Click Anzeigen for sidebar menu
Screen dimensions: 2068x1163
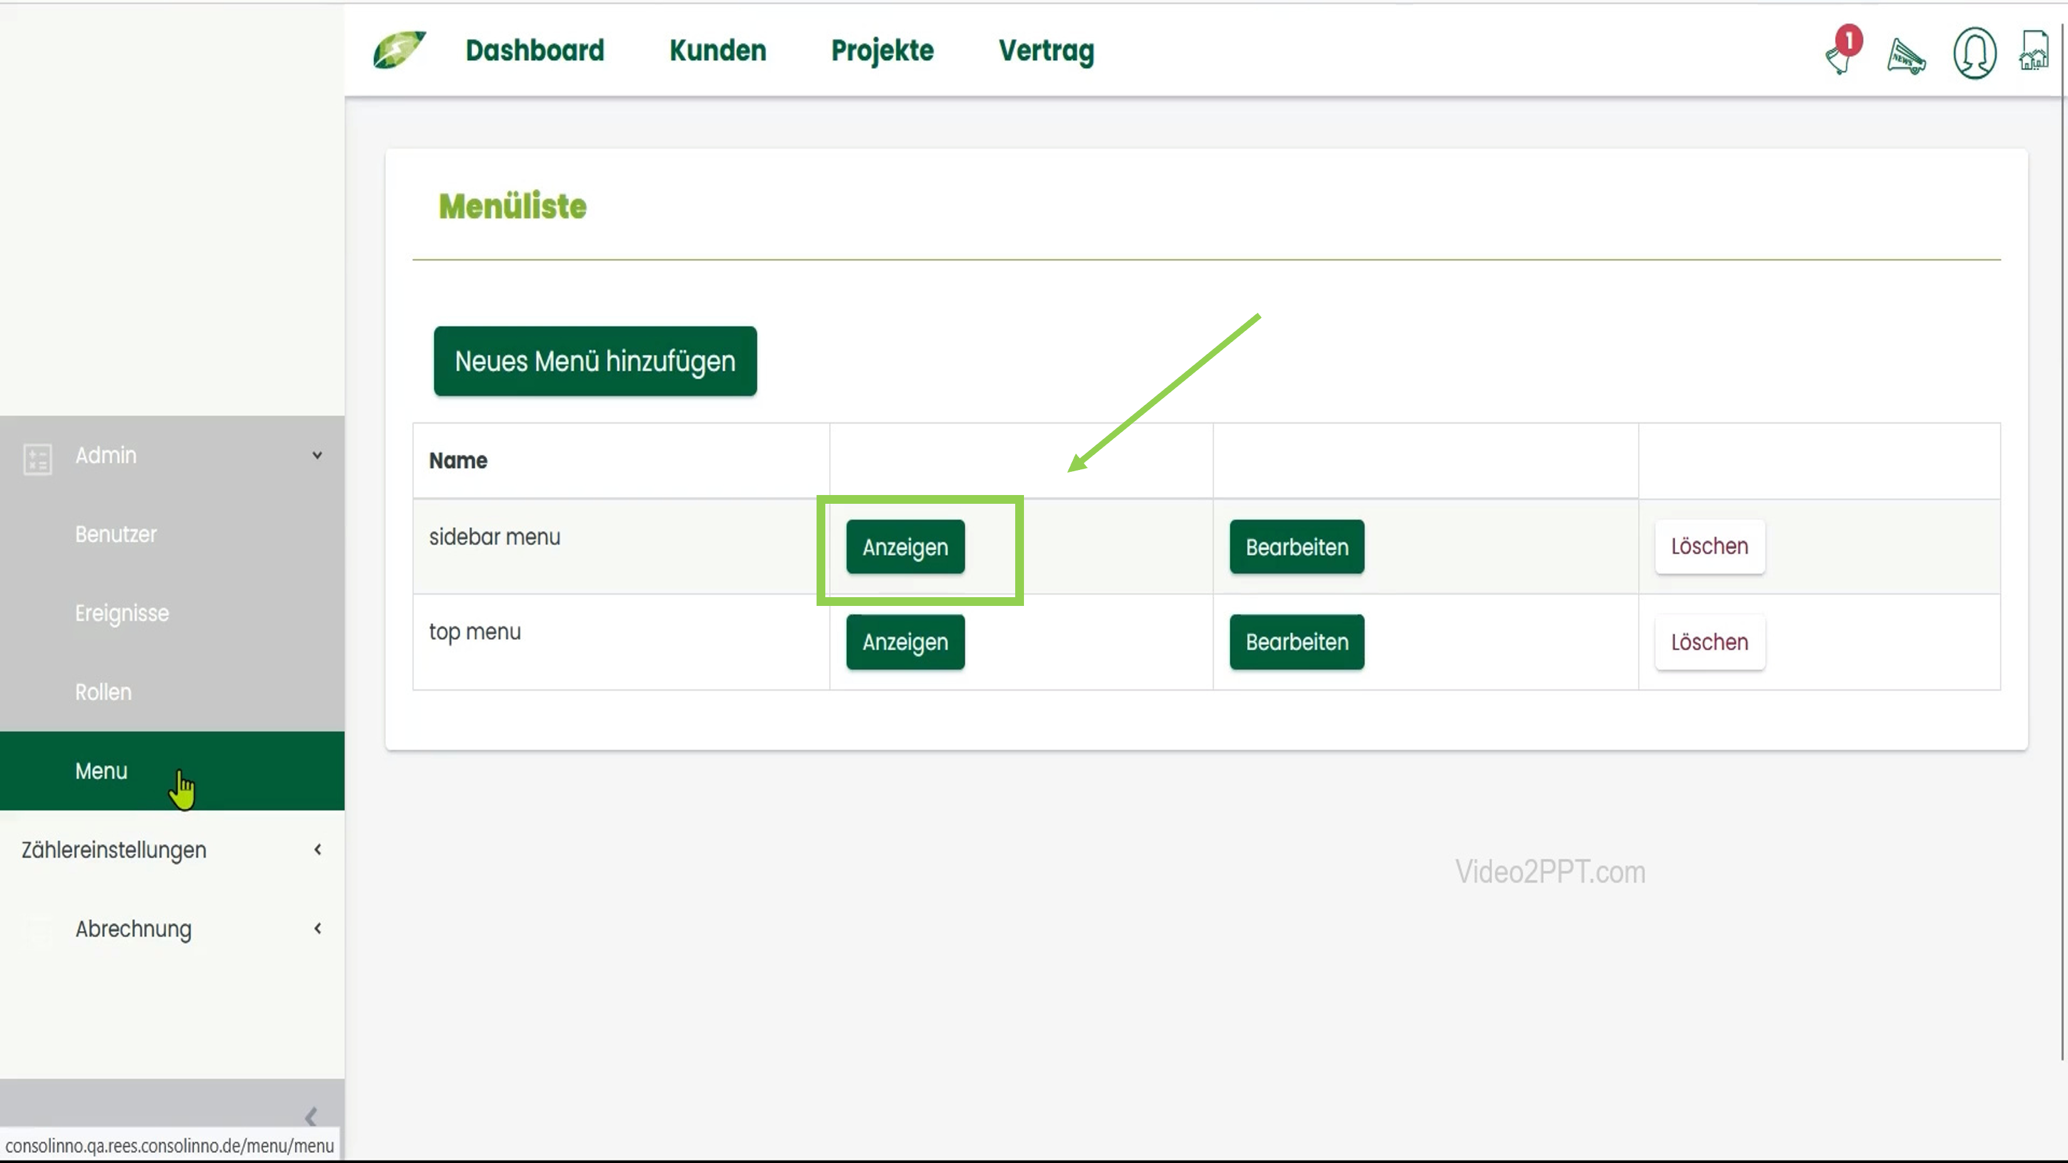(x=905, y=548)
